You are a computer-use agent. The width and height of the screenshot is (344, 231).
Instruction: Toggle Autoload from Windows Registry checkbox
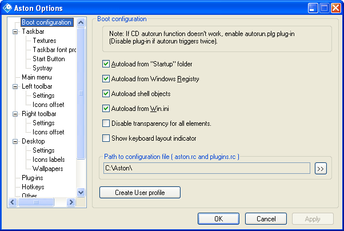coord(106,78)
